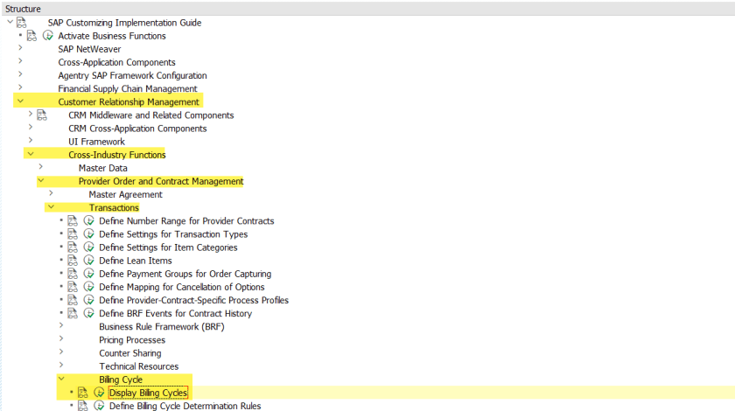Viewport: 735px width, 411px height.
Task: Execute Define Payment Groups for Order Capturing
Action: (x=88, y=273)
